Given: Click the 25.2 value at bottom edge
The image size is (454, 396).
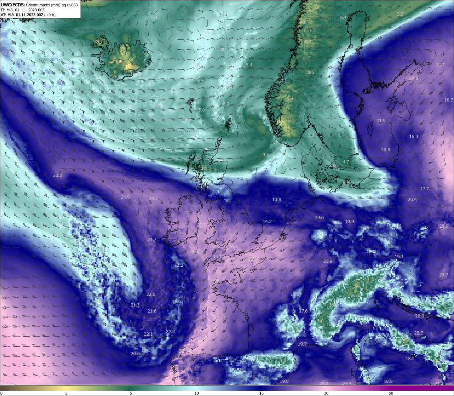Looking at the screenshot, I should click(x=324, y=384).
